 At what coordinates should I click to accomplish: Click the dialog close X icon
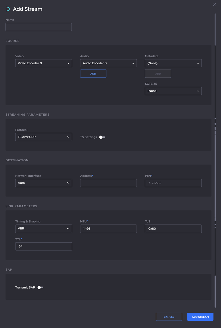(x=214, y=5)
